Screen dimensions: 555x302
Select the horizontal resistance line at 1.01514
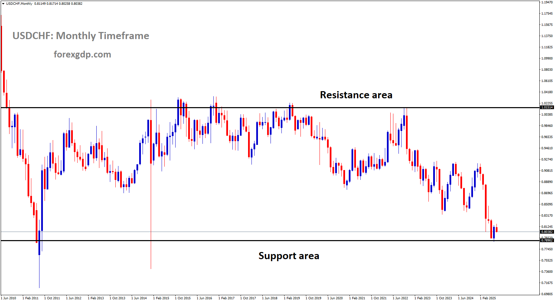click(x=270, y=108)
